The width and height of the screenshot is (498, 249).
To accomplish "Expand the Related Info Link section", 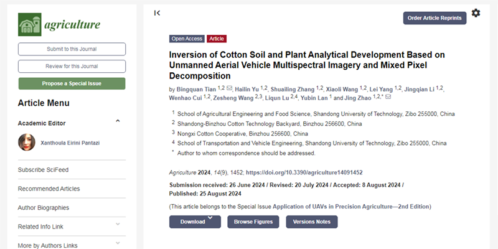I will point(118,225).
